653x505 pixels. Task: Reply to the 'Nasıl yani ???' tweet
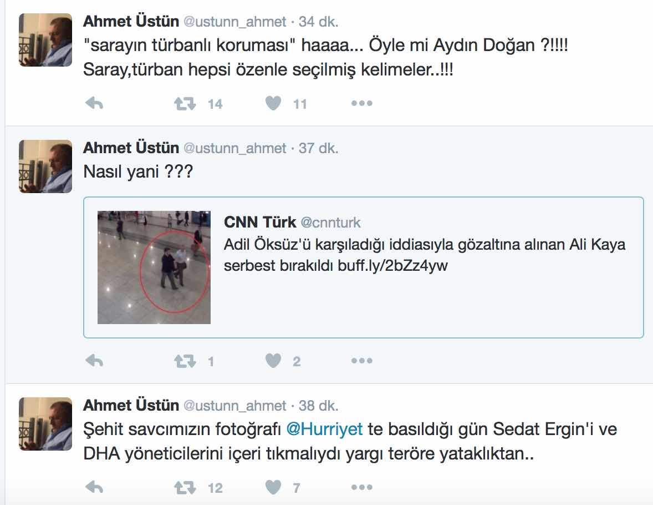[94, 361]
